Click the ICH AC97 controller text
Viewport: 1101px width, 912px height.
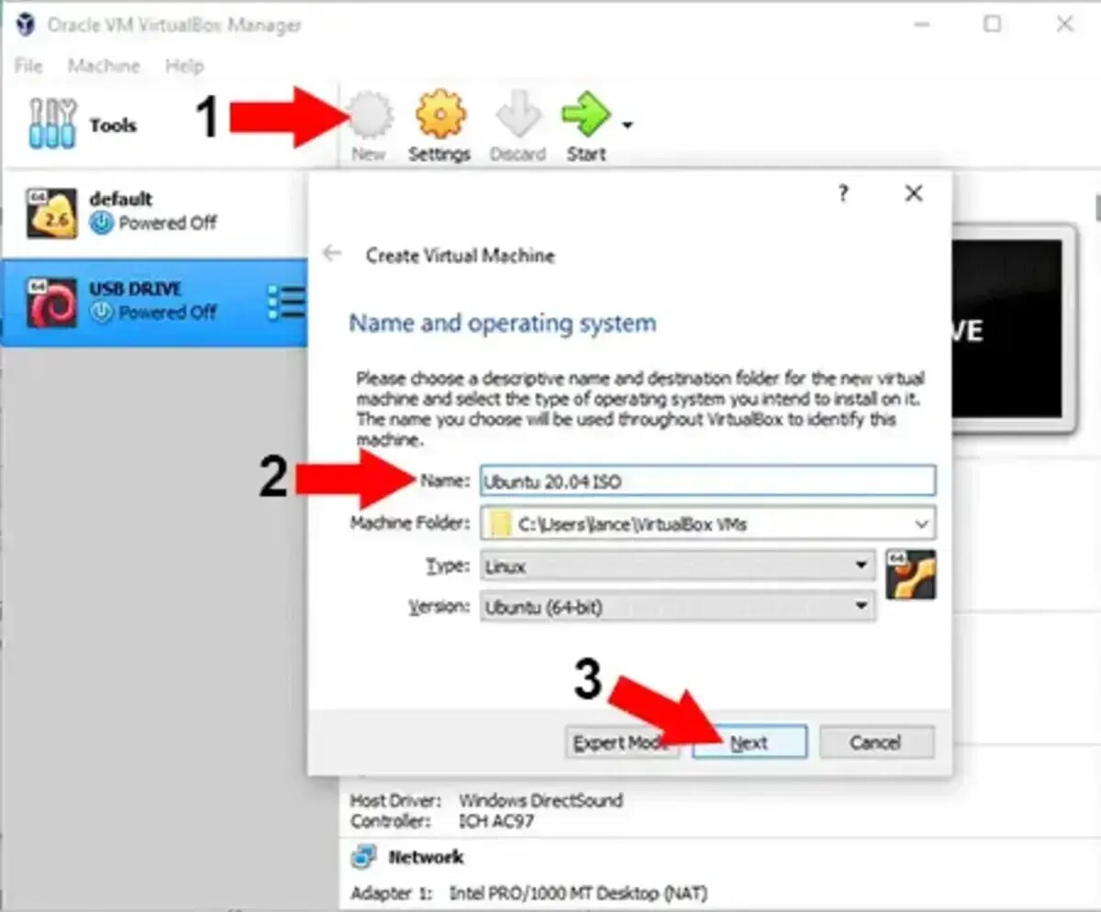point(496,821)
